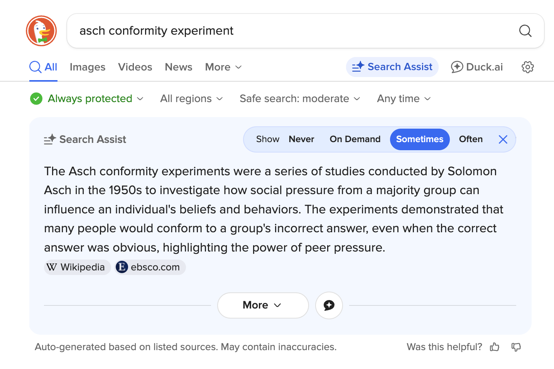Switch to the News tab
The width and height of the screenshot is (554, 369).
pos(178,67)
